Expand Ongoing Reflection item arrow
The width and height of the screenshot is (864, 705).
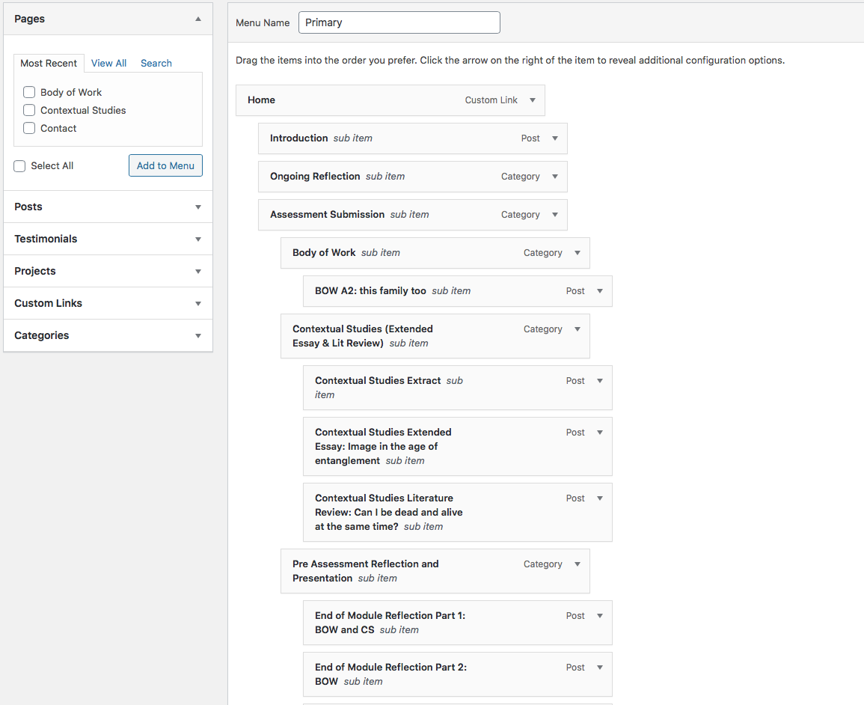pyautogui.click(x=555, y=177)
